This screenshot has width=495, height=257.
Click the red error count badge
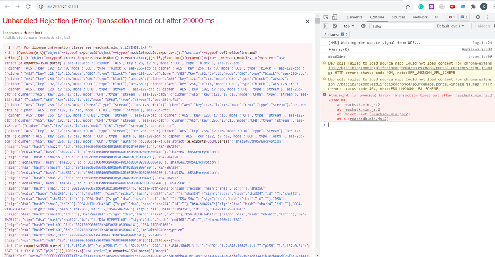click(x=452, y=17)
